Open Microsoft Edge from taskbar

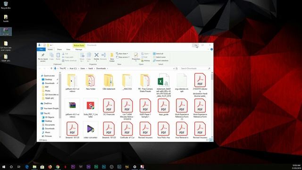(27, 167)
